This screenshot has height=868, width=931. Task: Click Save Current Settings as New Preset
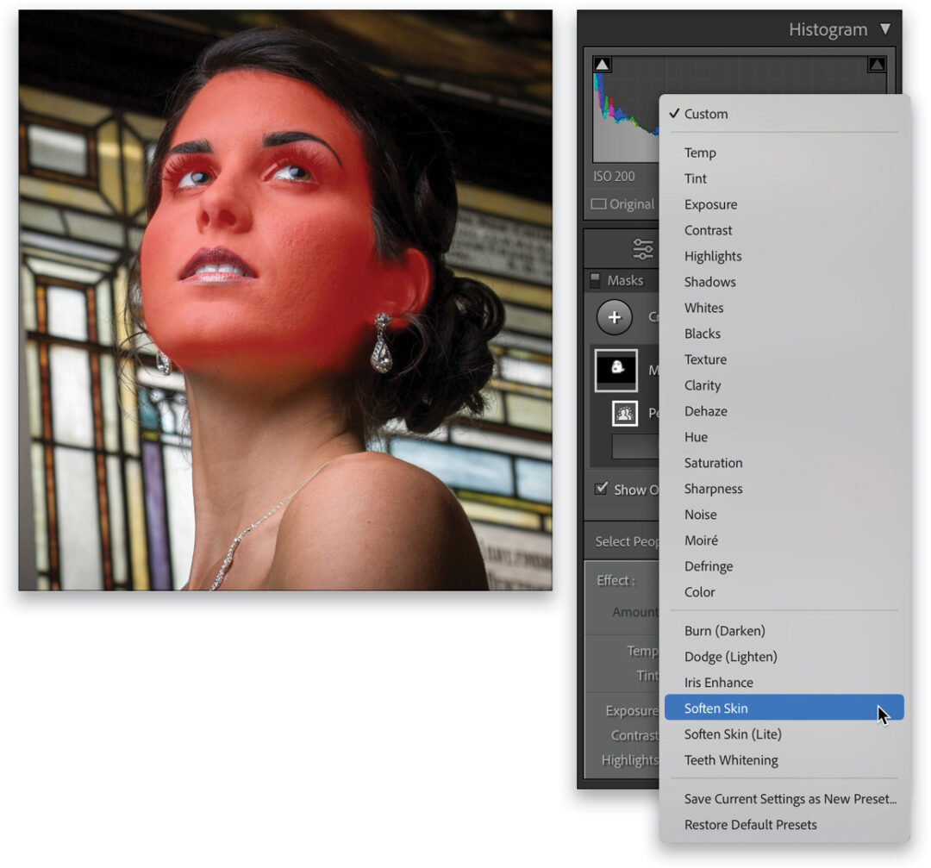[x=789, y=799]
